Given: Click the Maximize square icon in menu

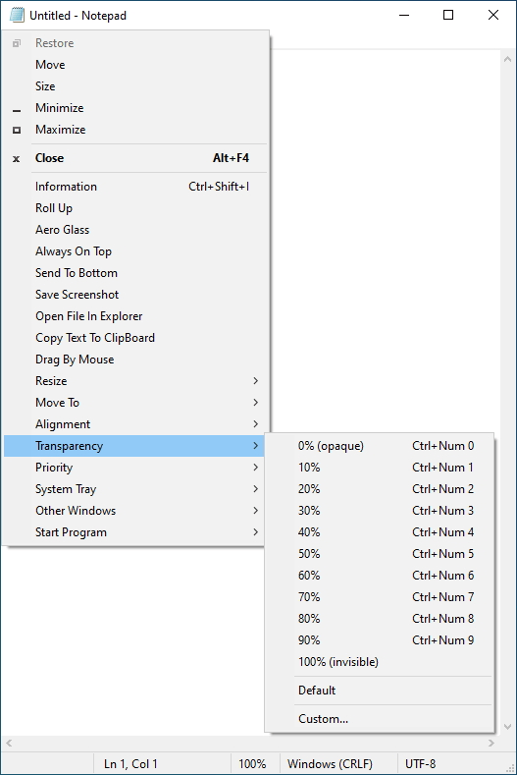Looking at the screenshot, I should (17, 130).
